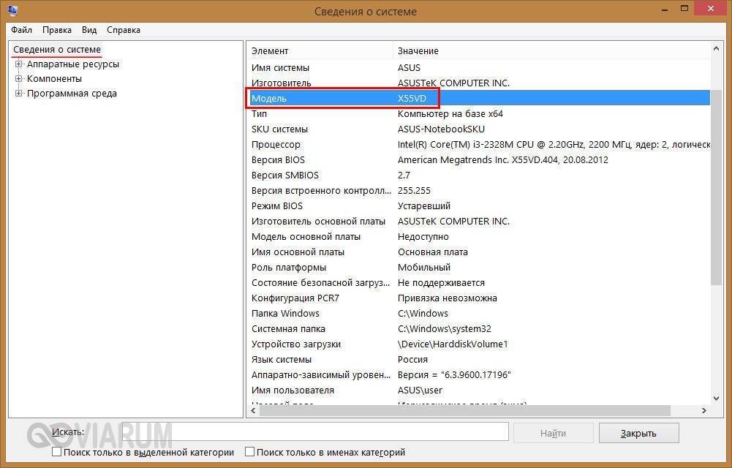Expand the Программная среда tree node
732x468 pixels.
click(19, 94)
